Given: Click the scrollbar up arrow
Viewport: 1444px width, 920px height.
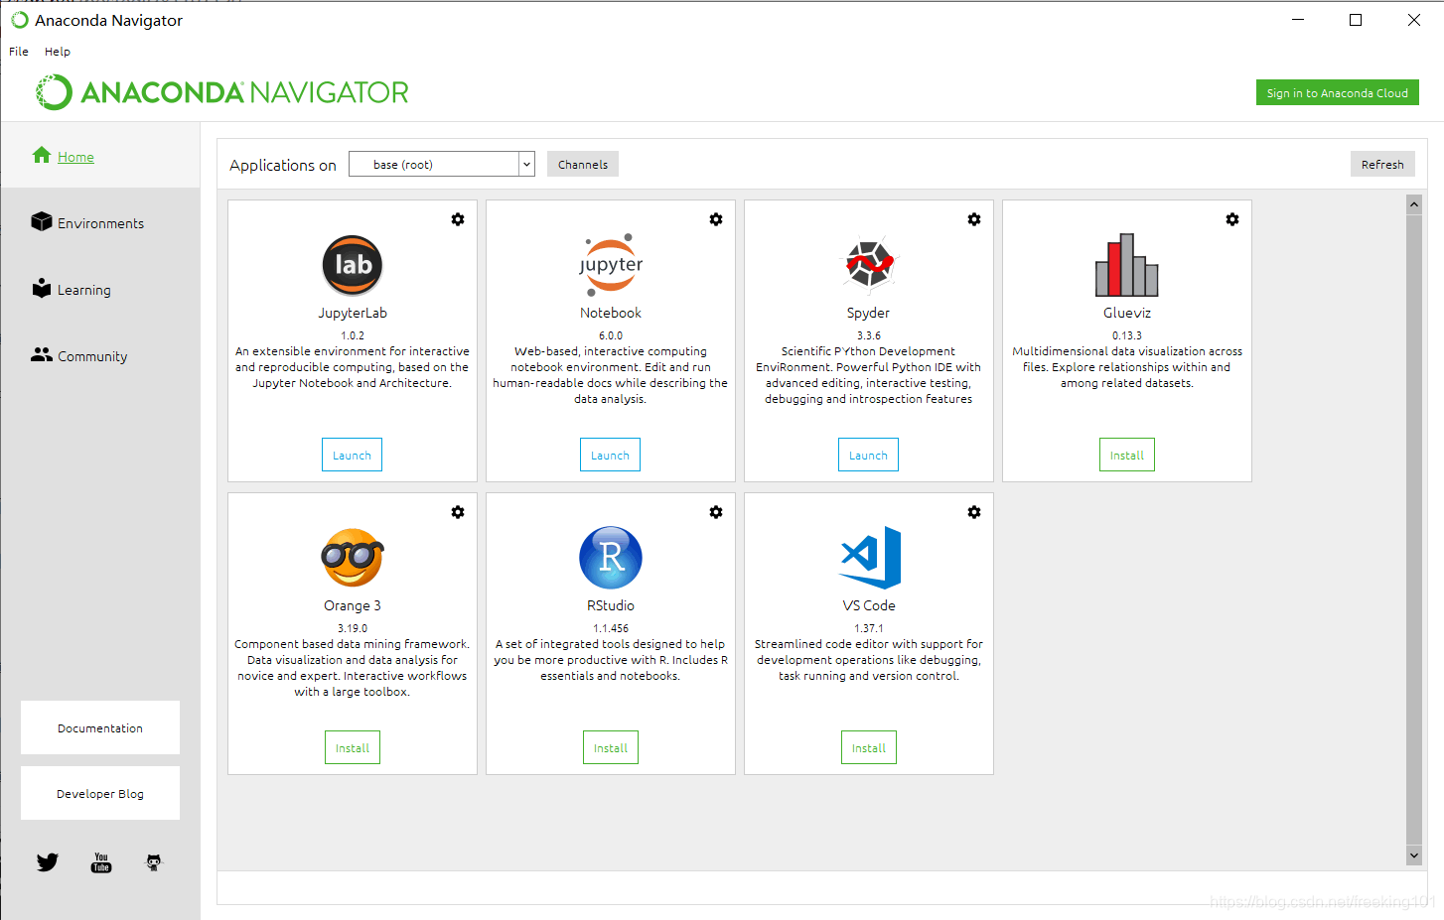Looking at the screenshot, I should 1414,204.
